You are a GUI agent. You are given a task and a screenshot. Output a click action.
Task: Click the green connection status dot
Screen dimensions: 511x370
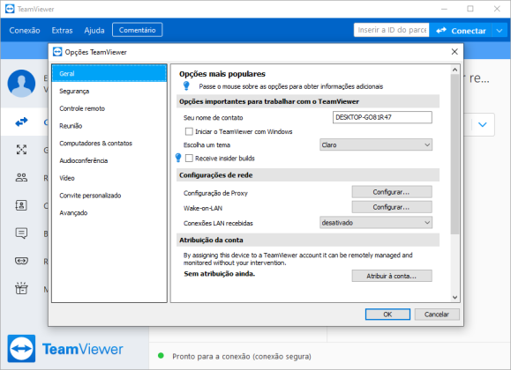(x=161, y=356)
